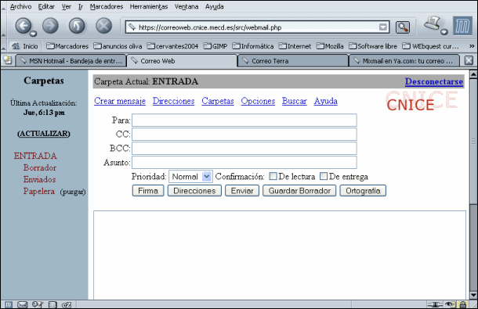Enable the De lectura confirmation checkbox

click(x=273, y=176)
